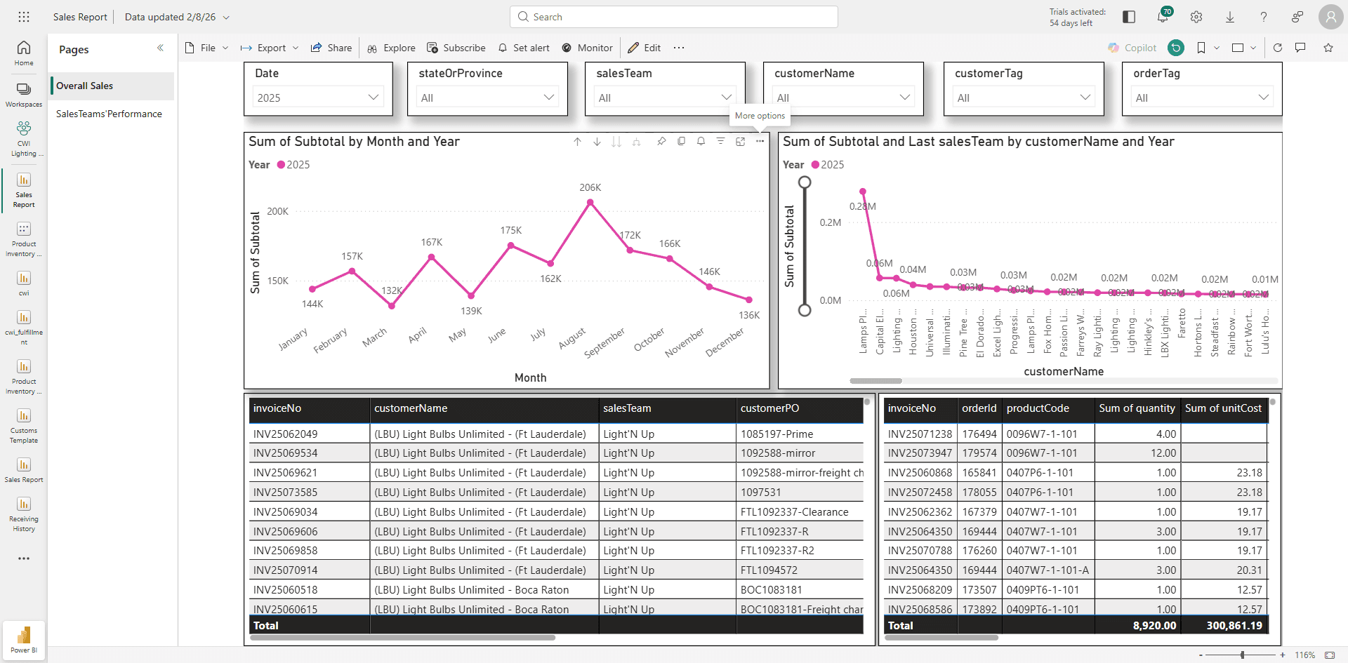Open focus mode on monthly chart

740,142
